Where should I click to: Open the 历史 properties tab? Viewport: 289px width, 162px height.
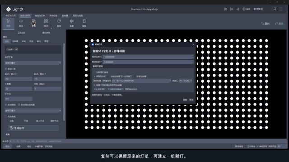click(x=31, y=41)
